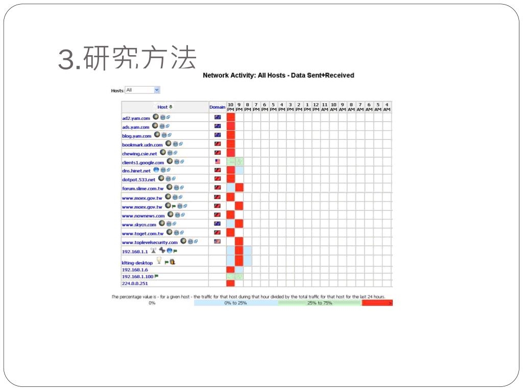Image resolution: width=523 pixels, height=392 pixels.
Task: Click the satellite icon beside 192.168.1.1
Action: 162,250
